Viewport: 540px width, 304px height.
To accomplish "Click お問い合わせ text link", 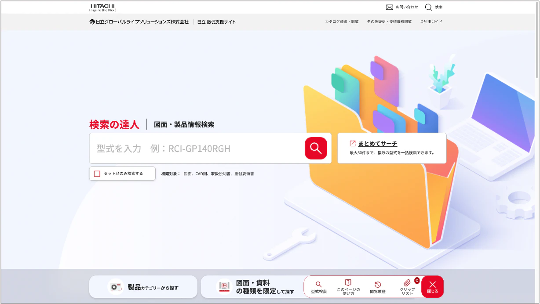I will click(x=407, y=7).
